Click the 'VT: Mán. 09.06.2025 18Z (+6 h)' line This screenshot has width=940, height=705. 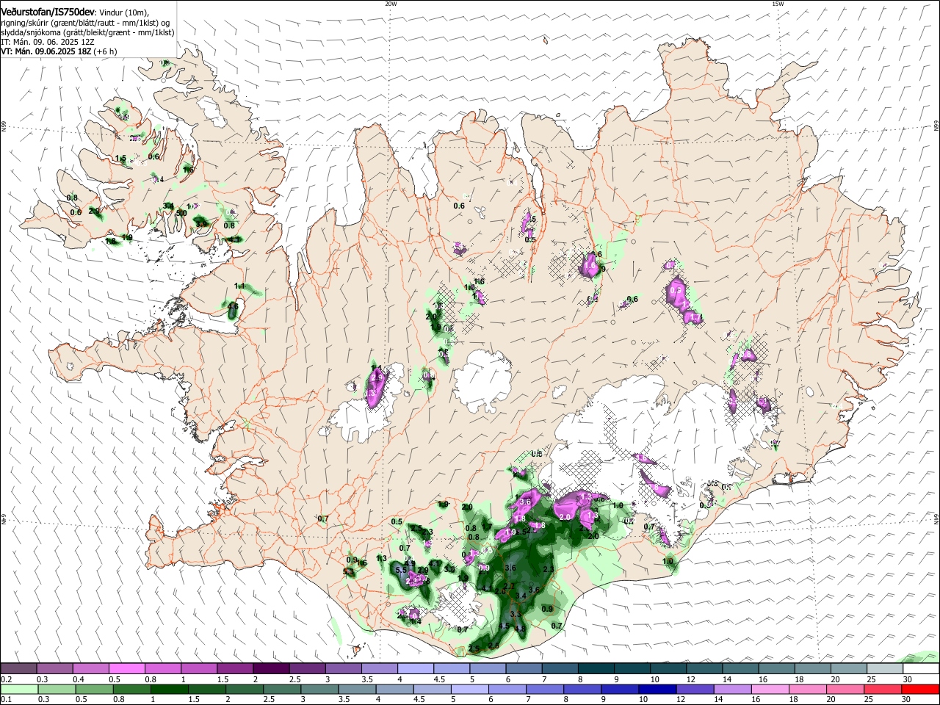point(59,51)
